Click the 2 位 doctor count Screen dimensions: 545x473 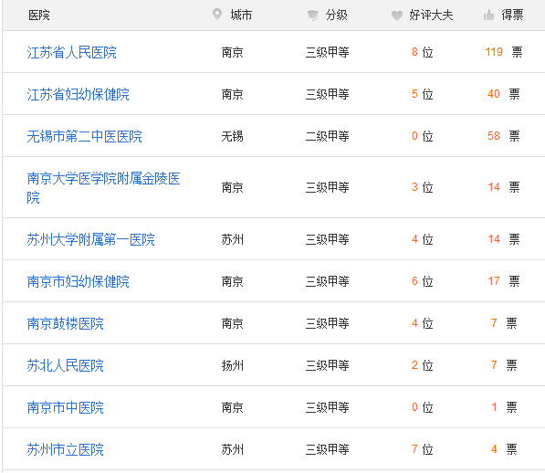(423, 365)
